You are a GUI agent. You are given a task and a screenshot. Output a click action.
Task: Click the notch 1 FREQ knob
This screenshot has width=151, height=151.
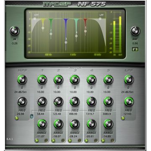pyautogui.click(x=42, y=102)
